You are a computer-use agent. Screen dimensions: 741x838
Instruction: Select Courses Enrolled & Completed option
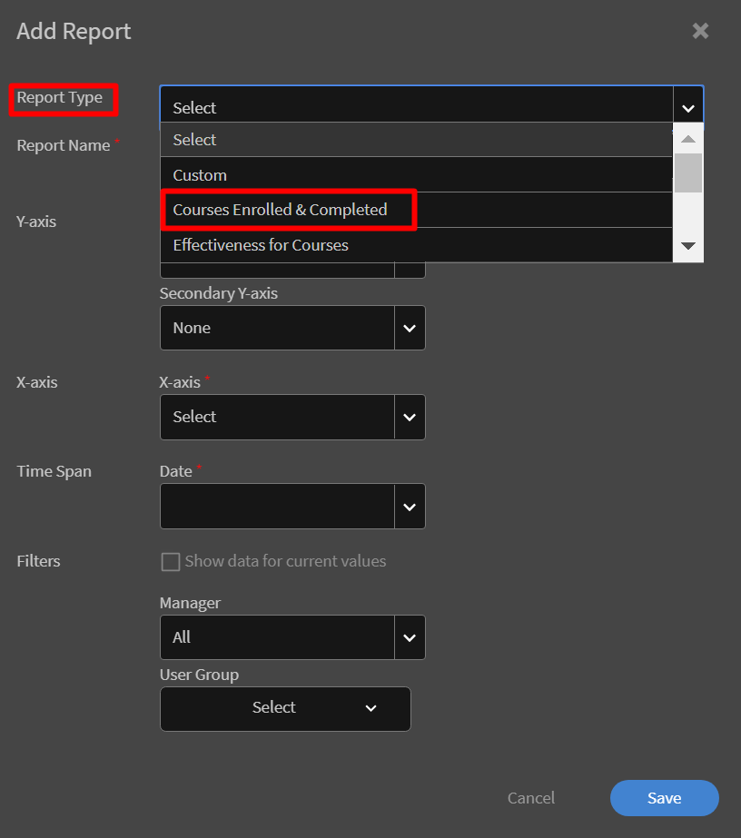coord(280,210)
